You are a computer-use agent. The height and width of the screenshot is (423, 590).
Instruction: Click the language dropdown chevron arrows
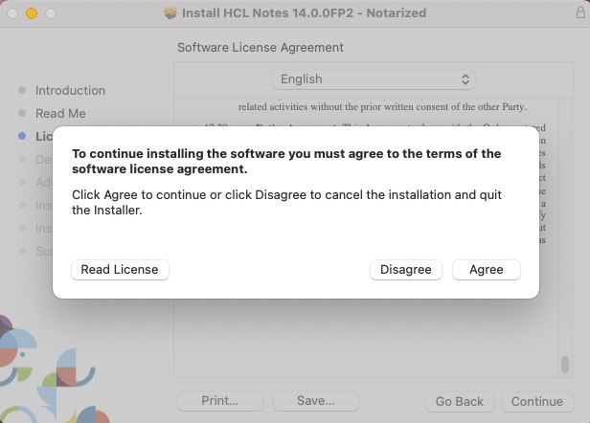(x=465, y=79)
